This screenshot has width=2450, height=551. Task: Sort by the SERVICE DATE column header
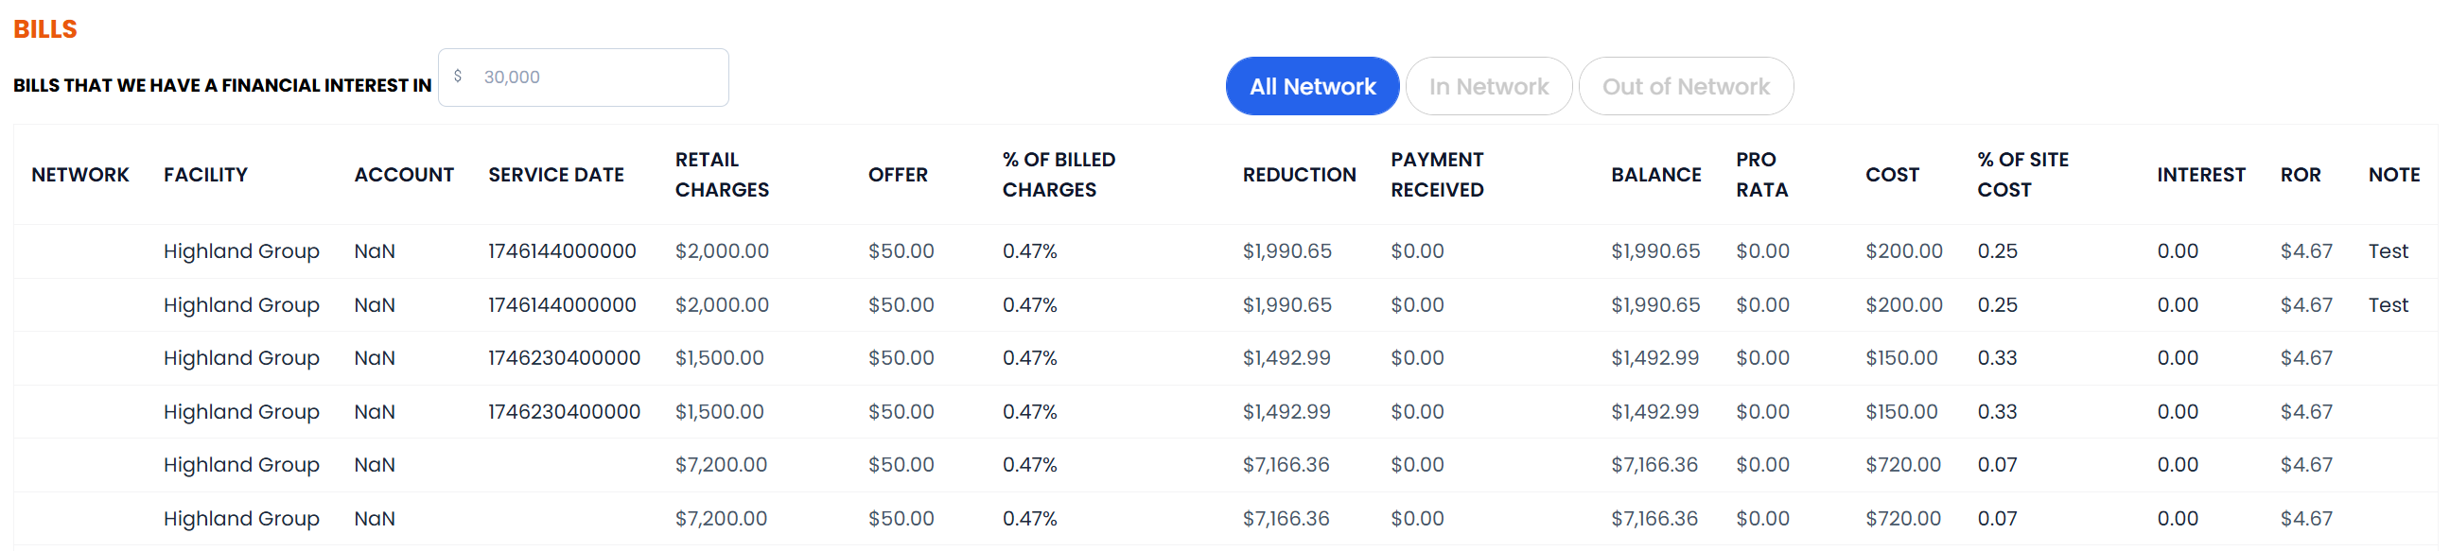click(555, 175)
